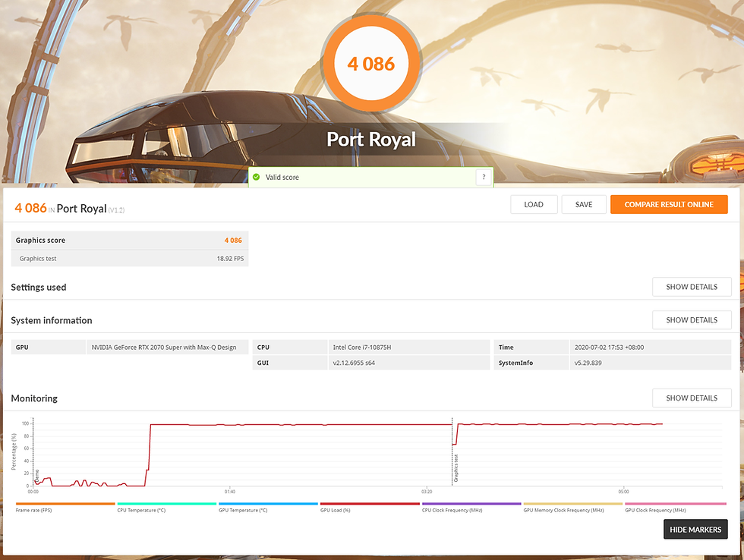Viewport: 744px width, 560px height.
Task: Click the SAVE button
Action: coord(584,204)
